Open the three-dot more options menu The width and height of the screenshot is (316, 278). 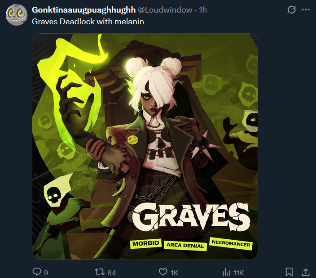306,9
